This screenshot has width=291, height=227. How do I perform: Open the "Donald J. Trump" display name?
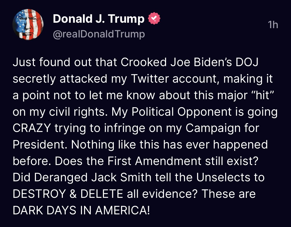(x=99, y=19)
